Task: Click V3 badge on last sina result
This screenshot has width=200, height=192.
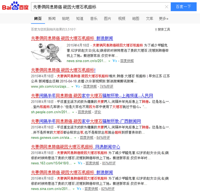Action: [x=79, y=189]
